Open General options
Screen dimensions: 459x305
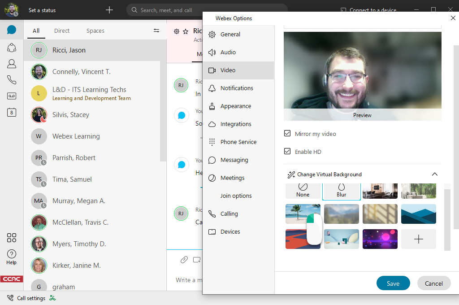[x=238, y=34]
